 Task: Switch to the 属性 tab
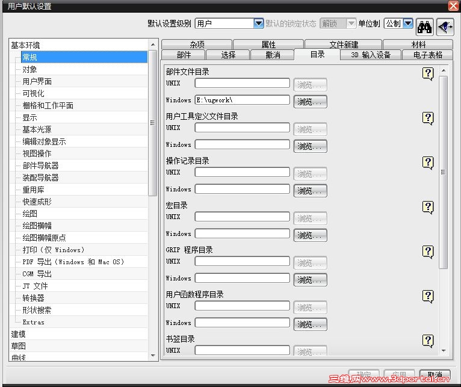pos(268,45)
